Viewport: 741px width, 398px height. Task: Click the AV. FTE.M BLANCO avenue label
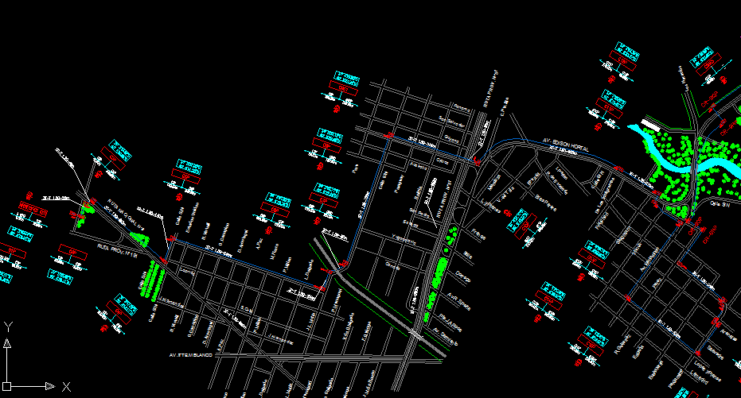pos(191,354)
